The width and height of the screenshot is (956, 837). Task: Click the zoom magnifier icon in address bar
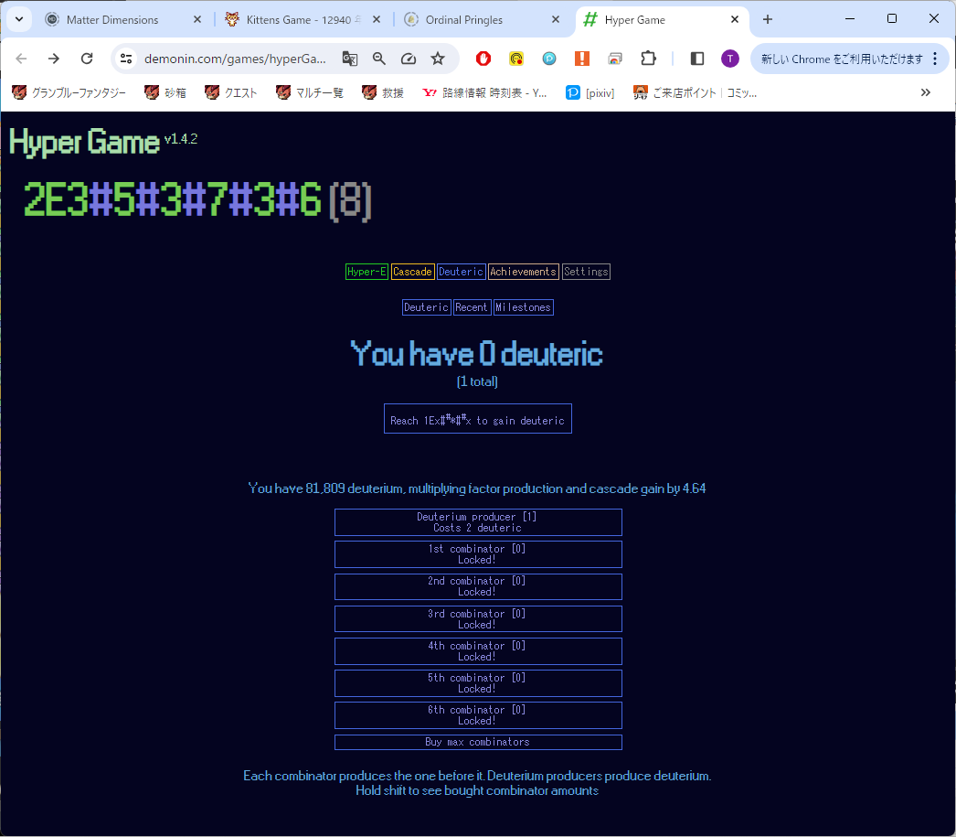pyautogui.click(x=378, y=58)
